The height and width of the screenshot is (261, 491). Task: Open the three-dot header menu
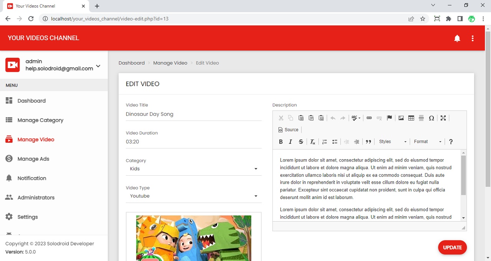coord(473,38)
